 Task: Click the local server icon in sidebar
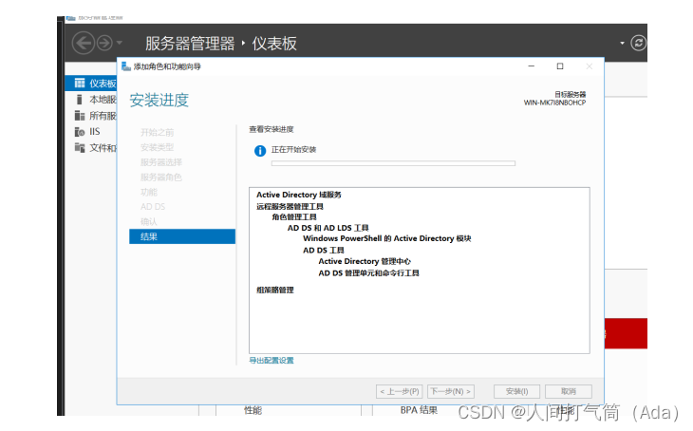tap(80, 100)
